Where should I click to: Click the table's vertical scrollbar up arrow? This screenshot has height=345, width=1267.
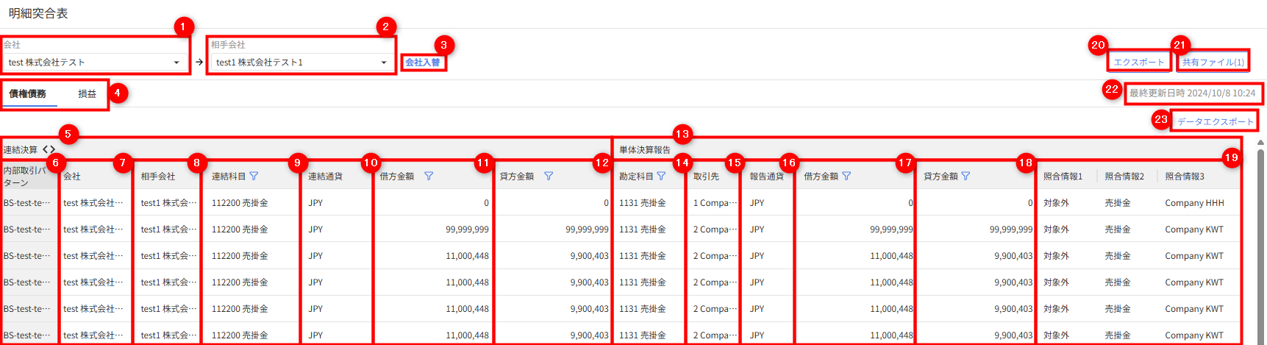click(x=1260, y=143)
